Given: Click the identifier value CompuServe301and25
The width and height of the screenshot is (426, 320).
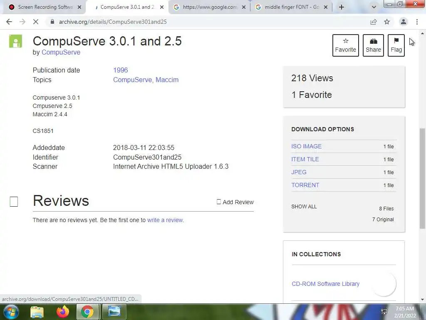Looking at the screenshot, I should (x=147, y=157).
